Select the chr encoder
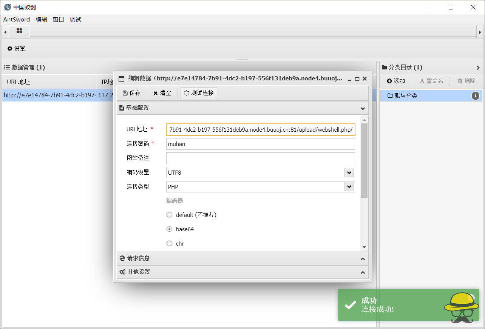 169,243
